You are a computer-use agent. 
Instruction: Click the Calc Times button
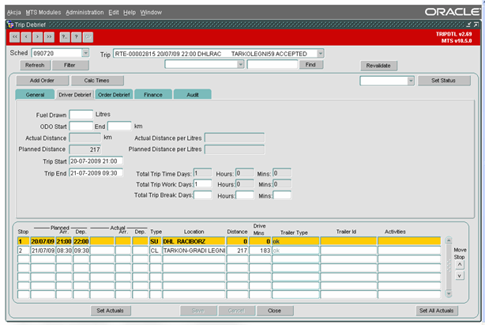pyautogui.click(x=97, y=81)
